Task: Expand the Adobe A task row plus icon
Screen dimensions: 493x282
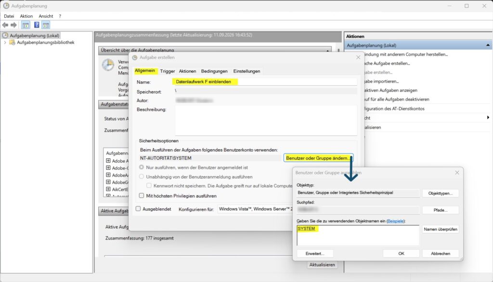Action: [108, 161]
